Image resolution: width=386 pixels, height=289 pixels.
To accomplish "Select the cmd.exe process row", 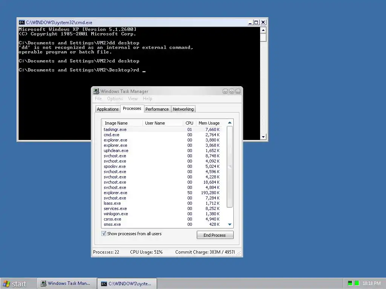I will point(162,135).
